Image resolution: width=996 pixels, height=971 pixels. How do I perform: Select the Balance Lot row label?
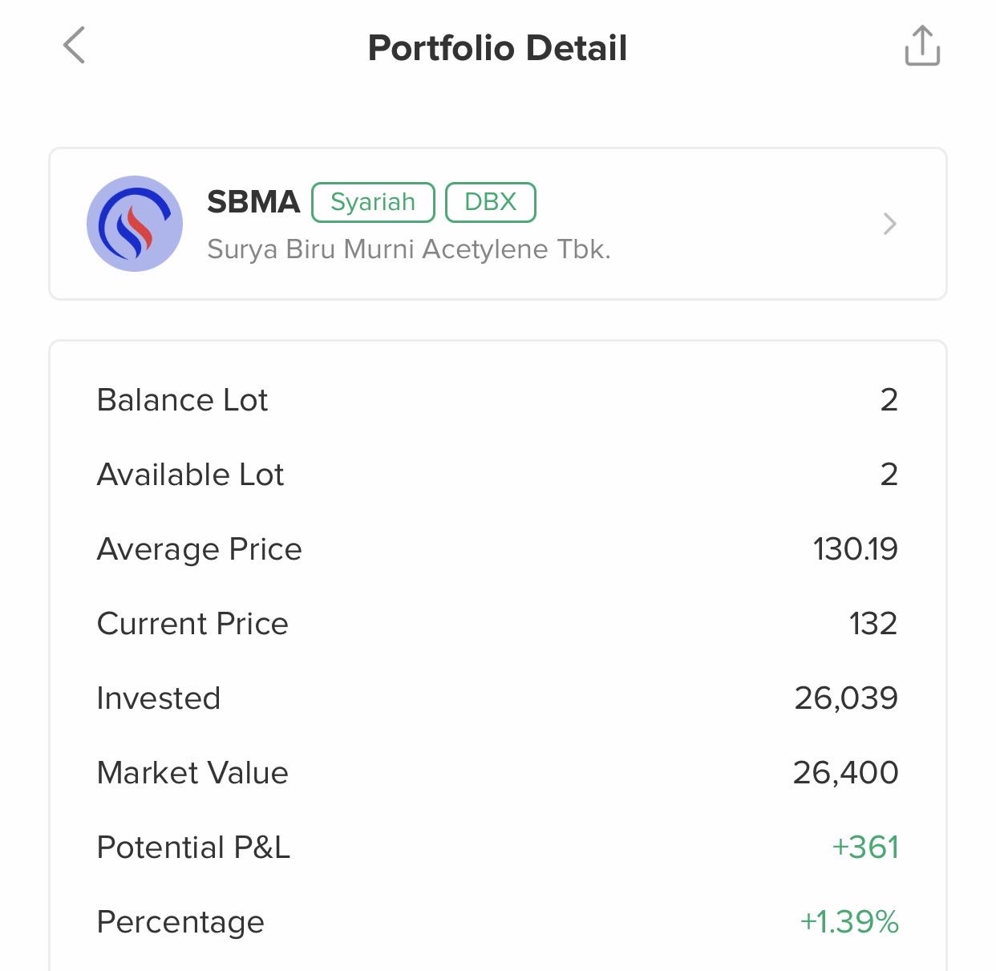click(x=182, y=400)
